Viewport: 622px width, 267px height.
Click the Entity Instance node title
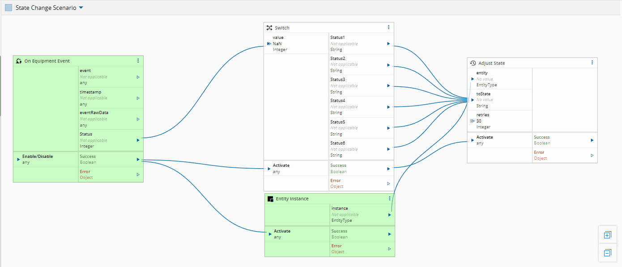(292, 199)
